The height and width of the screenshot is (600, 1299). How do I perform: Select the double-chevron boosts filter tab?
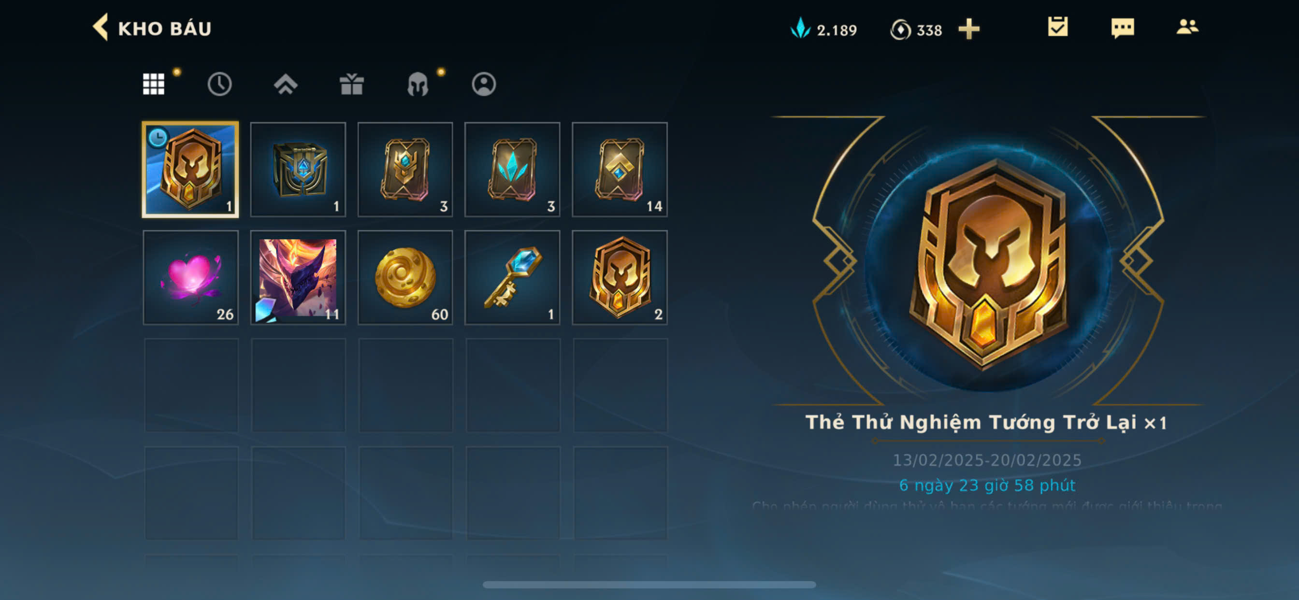286,84
